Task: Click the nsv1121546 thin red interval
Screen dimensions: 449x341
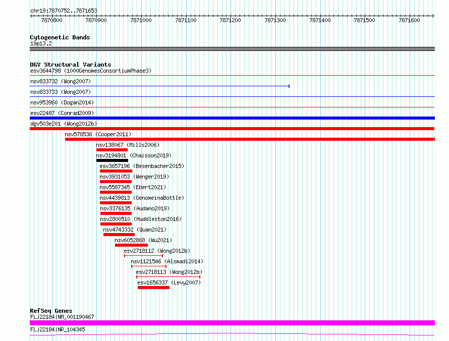Action: point(149,266)
